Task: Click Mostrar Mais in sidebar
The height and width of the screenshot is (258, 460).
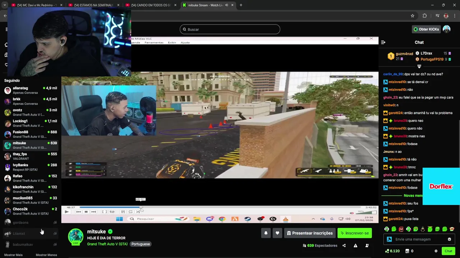Action: point(13,255)
